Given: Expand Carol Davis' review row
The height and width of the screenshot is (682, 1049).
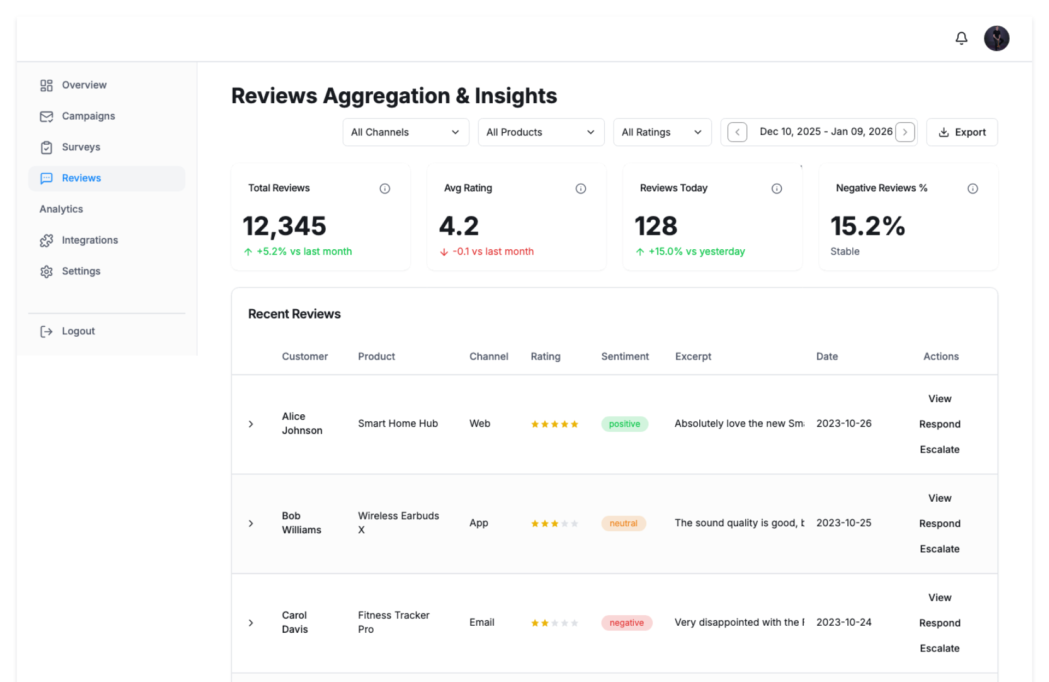Looking at the screenshot, I should pos(251,623).
